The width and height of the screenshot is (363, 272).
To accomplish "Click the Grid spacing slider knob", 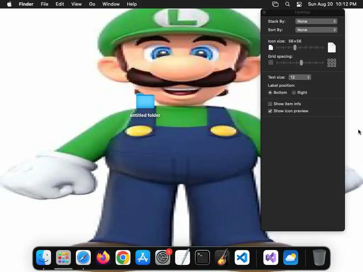I will click(x=301, y=63).
